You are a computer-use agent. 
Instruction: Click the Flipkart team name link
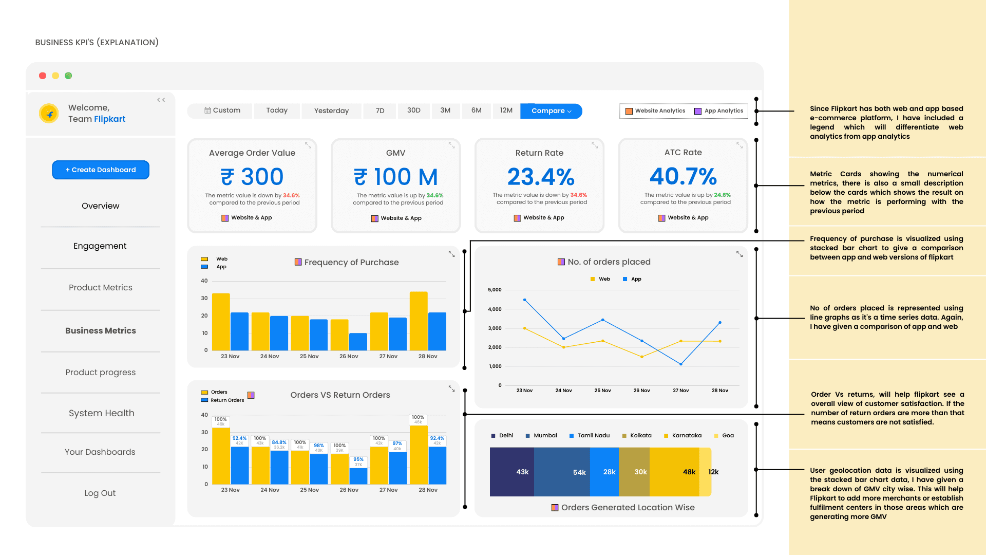(110, 119)
